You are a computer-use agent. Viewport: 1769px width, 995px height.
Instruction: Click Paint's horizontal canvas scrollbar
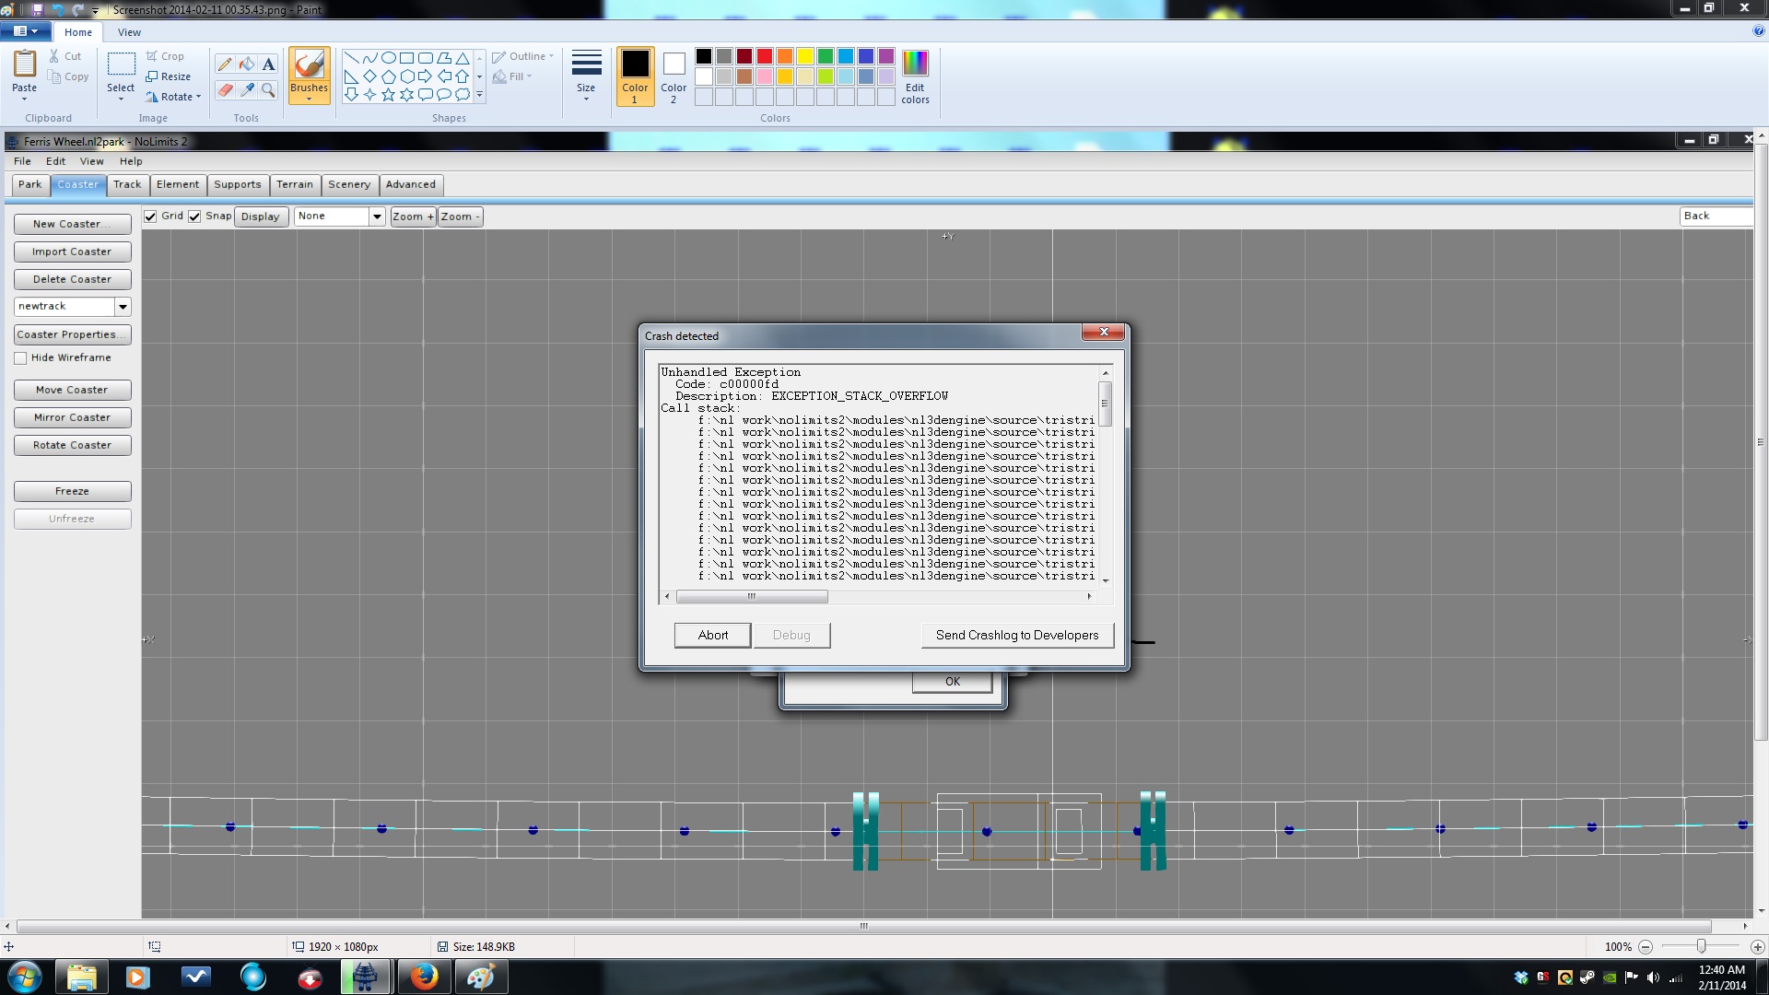[863, 926]
